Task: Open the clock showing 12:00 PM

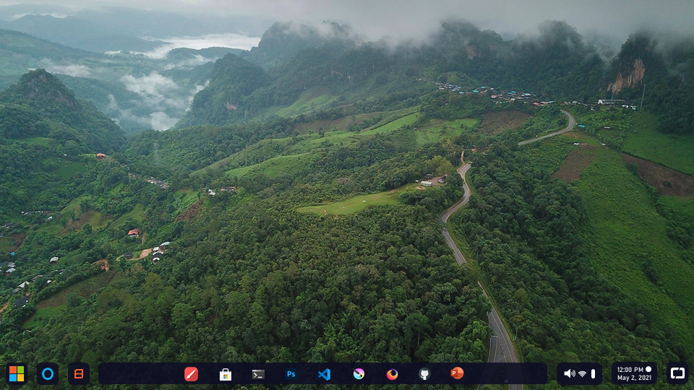Action: tap(630, 370)
